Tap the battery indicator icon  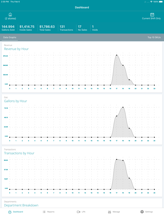click(x=161, y=2)
